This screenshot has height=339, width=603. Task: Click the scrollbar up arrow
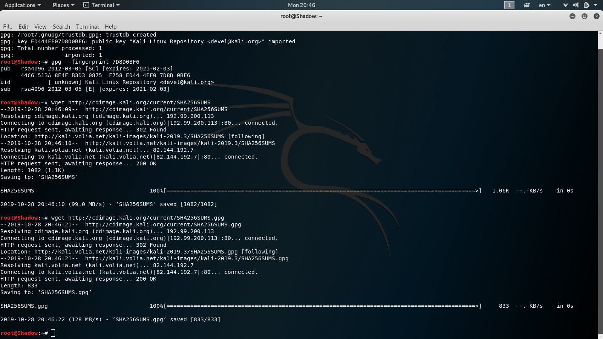click(x=600, y=34)
